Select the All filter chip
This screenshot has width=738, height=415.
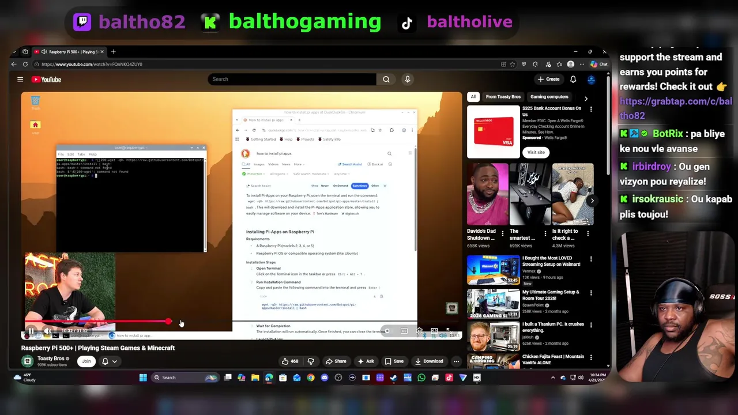coord(473,97)
